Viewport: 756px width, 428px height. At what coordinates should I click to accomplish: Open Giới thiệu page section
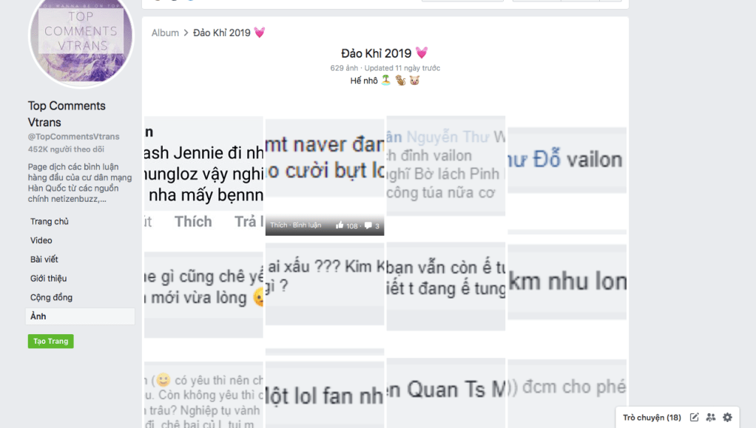click(x=49, y=278)
